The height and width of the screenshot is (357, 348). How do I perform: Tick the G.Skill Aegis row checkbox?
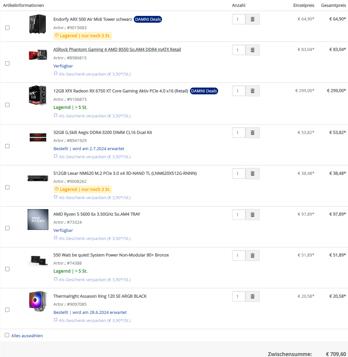tap(7, 146)
